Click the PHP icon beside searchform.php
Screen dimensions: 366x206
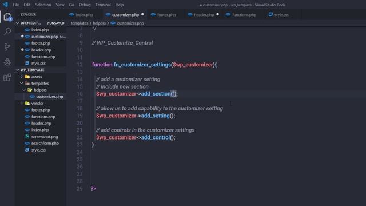coord(27,144)
